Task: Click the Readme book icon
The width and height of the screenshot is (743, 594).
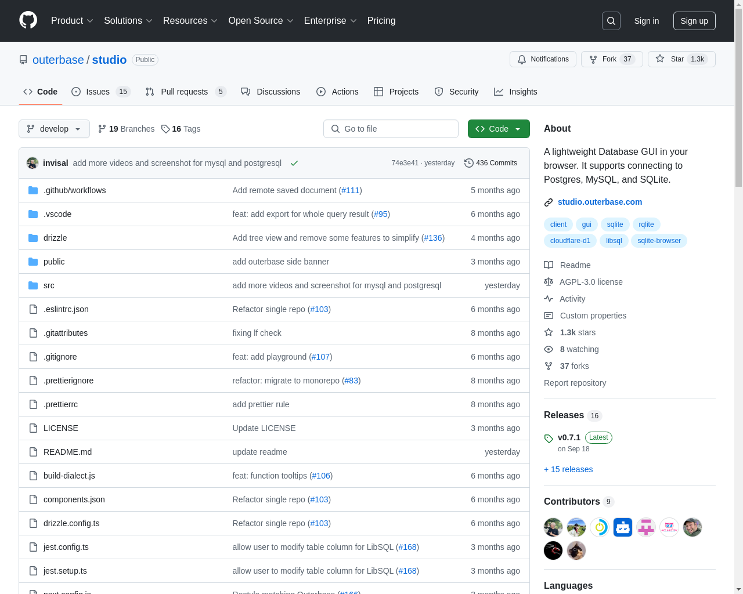Action: point(549,265)
